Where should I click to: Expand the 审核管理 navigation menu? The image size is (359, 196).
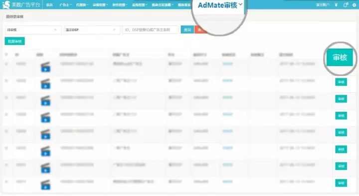[x=100, y=5]
